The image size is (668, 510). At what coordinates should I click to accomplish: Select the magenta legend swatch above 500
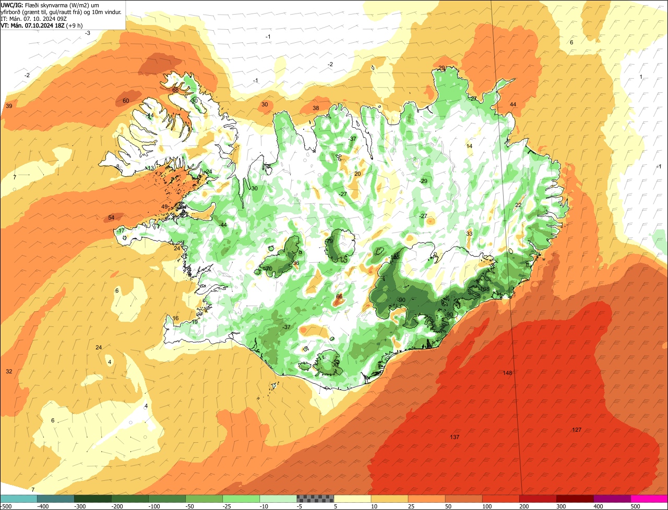(x=649, y=499)
